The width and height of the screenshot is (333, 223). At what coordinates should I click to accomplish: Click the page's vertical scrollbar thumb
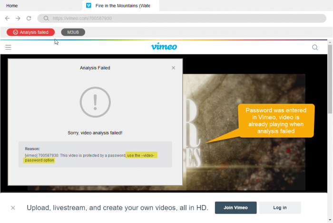tap(330, 79)
